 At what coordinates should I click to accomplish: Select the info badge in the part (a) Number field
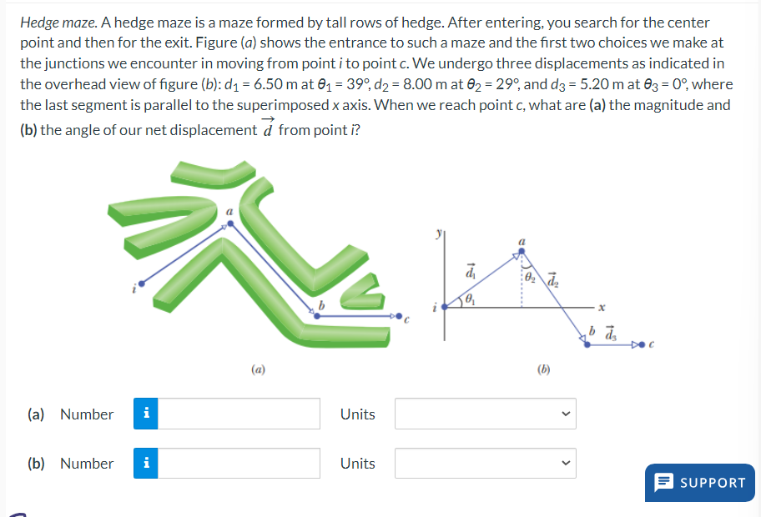145,414
